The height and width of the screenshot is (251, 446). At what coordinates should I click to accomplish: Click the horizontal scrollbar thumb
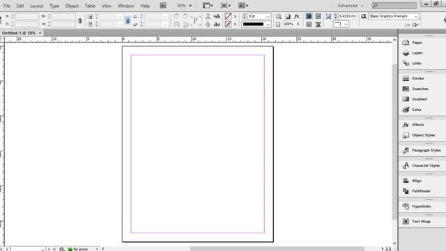277,249
